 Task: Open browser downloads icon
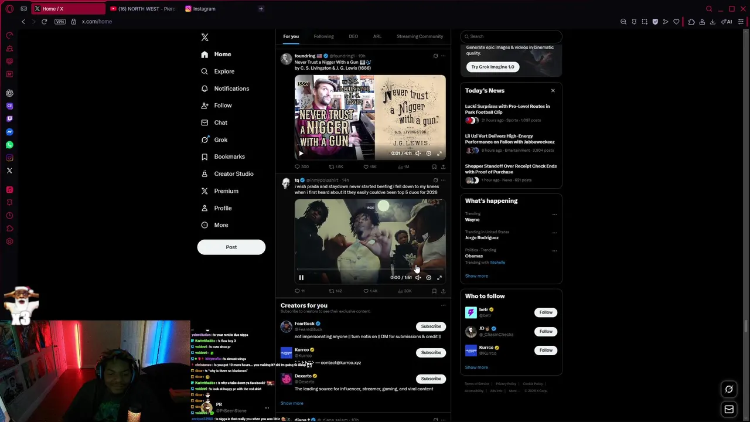712,22
